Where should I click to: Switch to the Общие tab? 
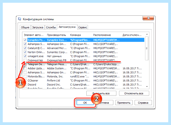coord(25,27)
